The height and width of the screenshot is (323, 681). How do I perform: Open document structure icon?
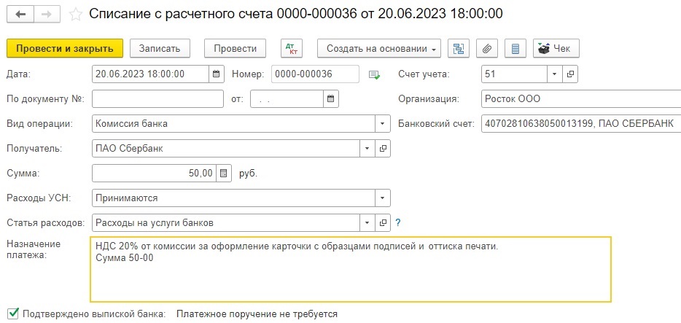[x=458, y=48]
